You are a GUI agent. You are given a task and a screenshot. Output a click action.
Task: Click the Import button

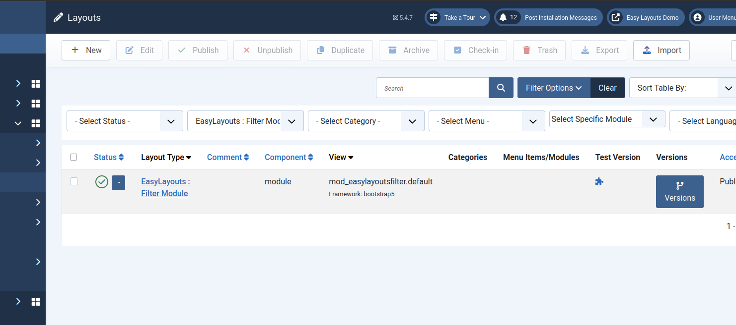coord(662,50)
